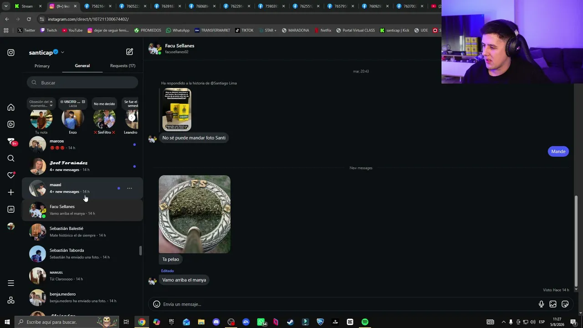Open Discord from the taskbar
Screen dimensions: 583x328
tap(216, 322)
